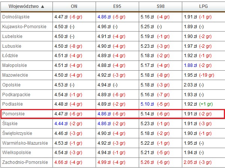225x168 pixels.
Task: Click the LPG column header
Action: (204, 6)
